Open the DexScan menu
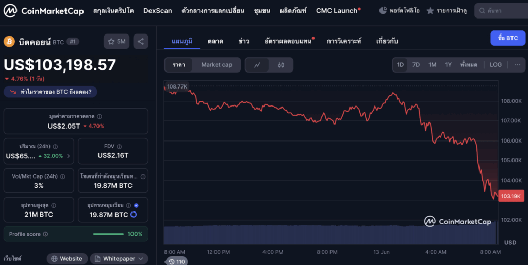 pos(157,11)
